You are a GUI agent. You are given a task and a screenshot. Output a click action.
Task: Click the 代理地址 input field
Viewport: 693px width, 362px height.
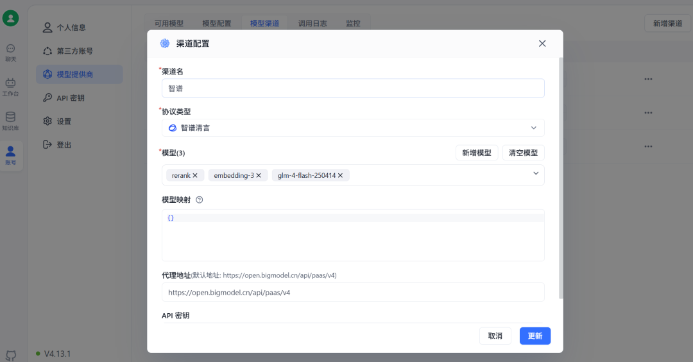pos(353,292)
